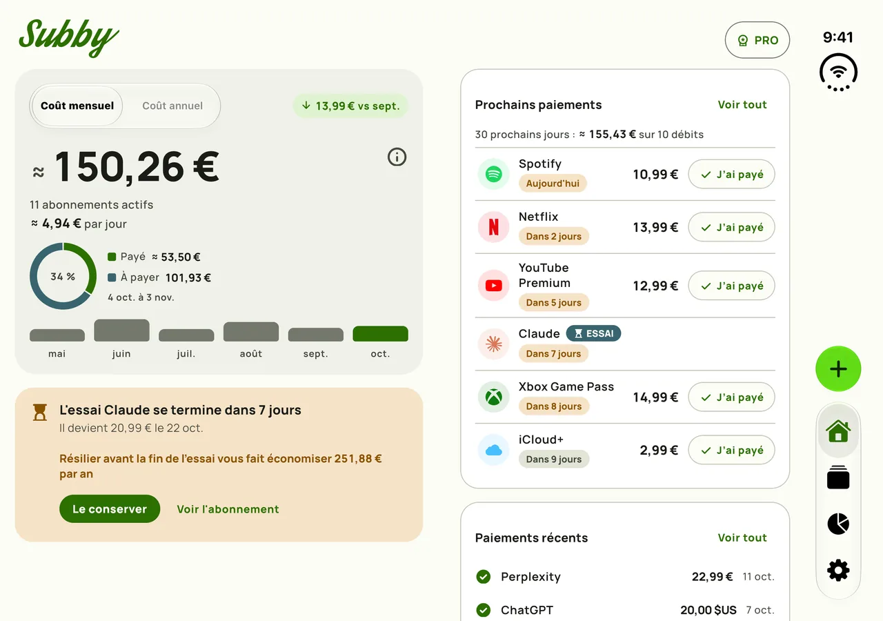Click the Xbox Game Pass logo icon
Screen dimensions: 883x621
[493, 397]
